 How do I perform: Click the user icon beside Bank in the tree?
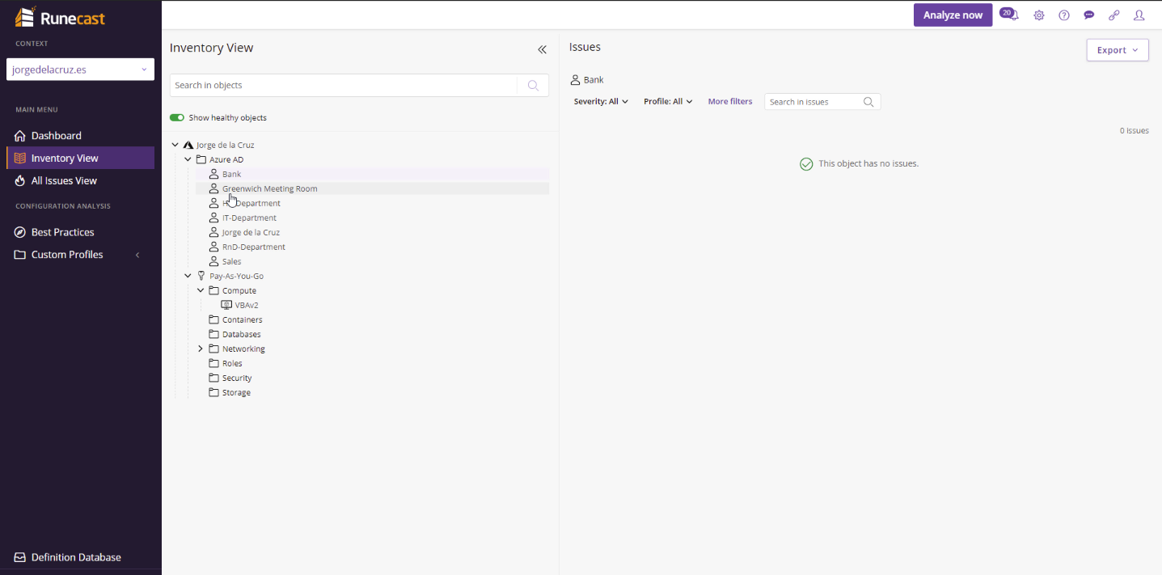(x=214, y=174)
